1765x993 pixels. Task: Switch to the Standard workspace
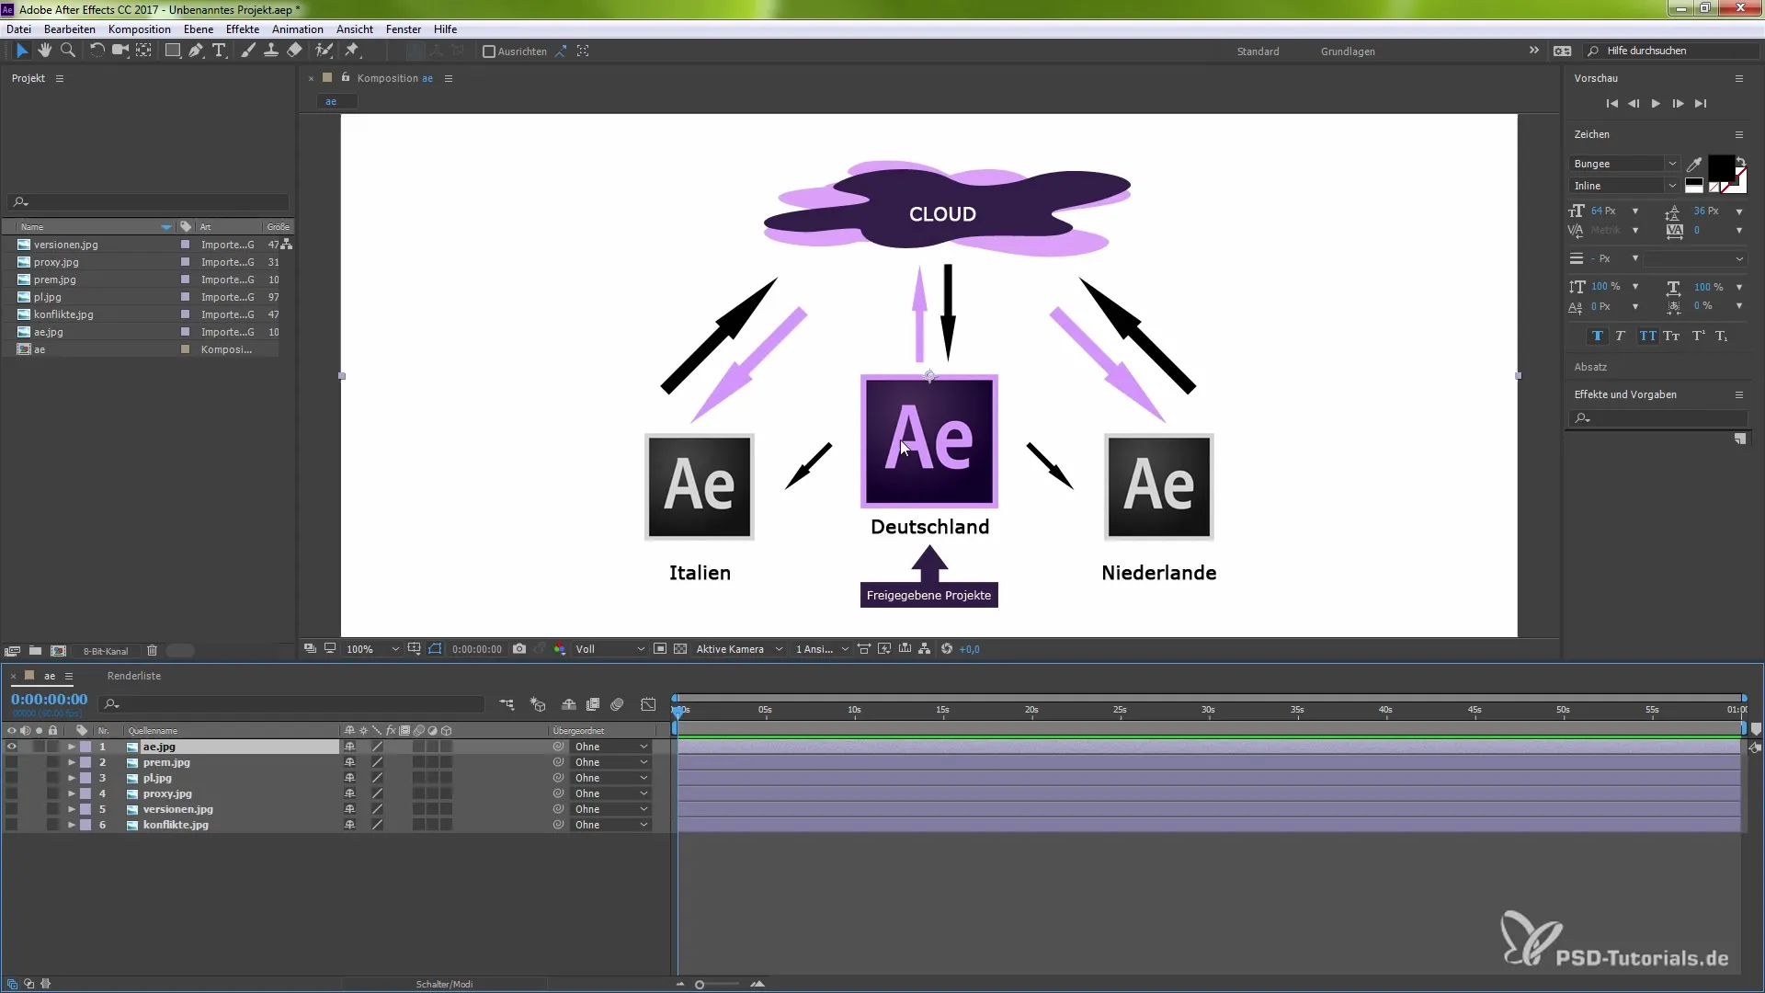(x=1258, y=51)
